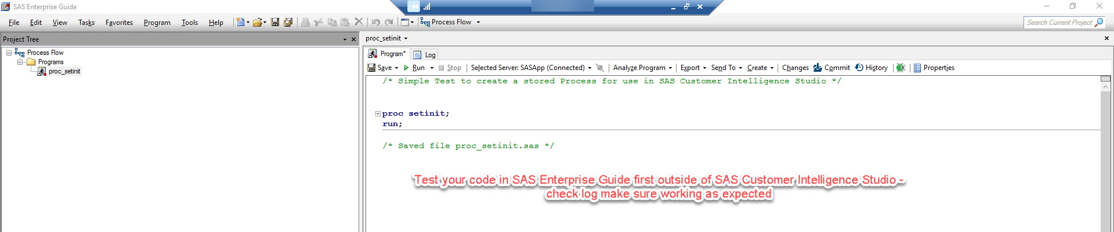Open the Edit menu
This screenshot has width=1114, height=232.
pos(36,23)
